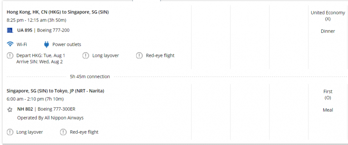Click the Singapore to Tokyo Narita segment heading

55,91
